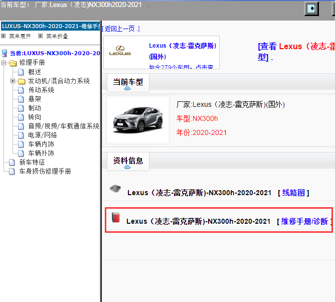Expand the 发动机/混合动力系统 node
The width and height of the screenshot is (335, 302).
(x=13, y=81)
